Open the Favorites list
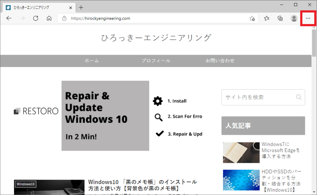The width and height of the screenshot is (317, 195). click(x=267, y=18)
